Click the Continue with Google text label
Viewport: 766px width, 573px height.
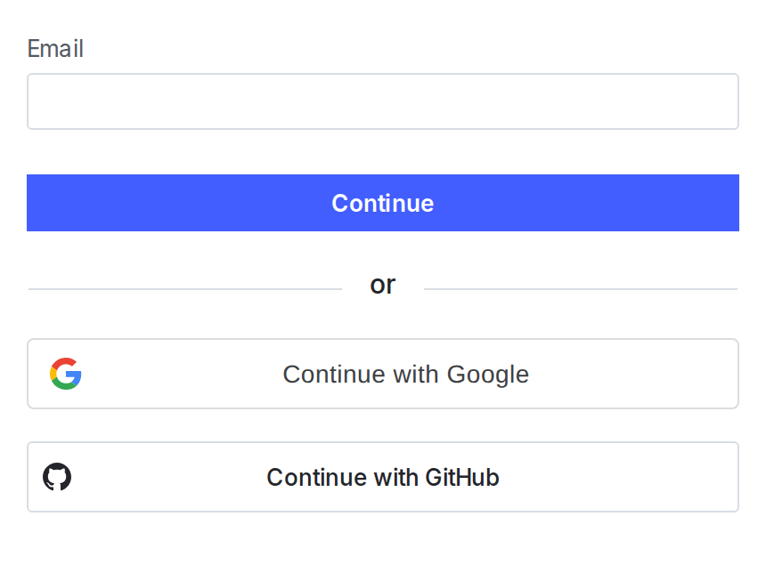click(x=405, y=374)
